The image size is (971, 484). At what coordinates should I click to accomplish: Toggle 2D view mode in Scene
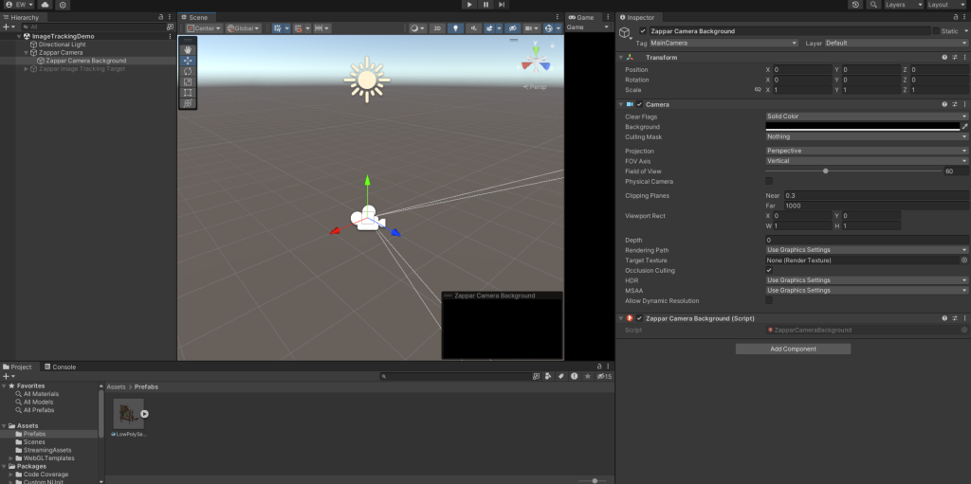click(437, 28)
